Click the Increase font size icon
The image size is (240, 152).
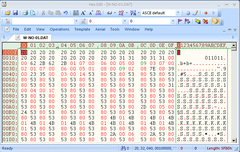pos(83,13)
